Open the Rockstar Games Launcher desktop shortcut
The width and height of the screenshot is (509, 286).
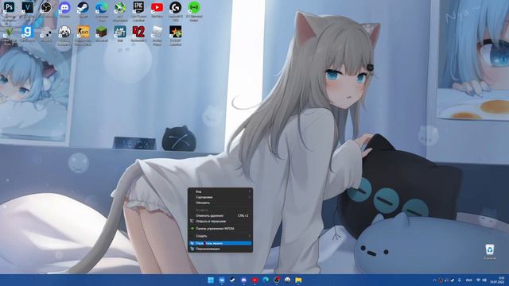click(x=176, y=35)
